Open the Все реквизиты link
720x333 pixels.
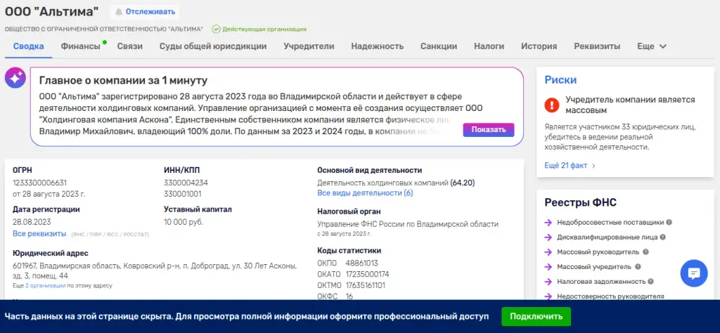point(39,234)
